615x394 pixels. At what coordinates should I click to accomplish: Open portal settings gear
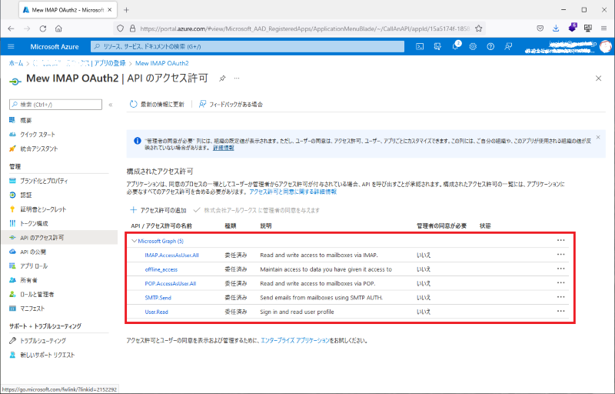(x=473, y=46)
